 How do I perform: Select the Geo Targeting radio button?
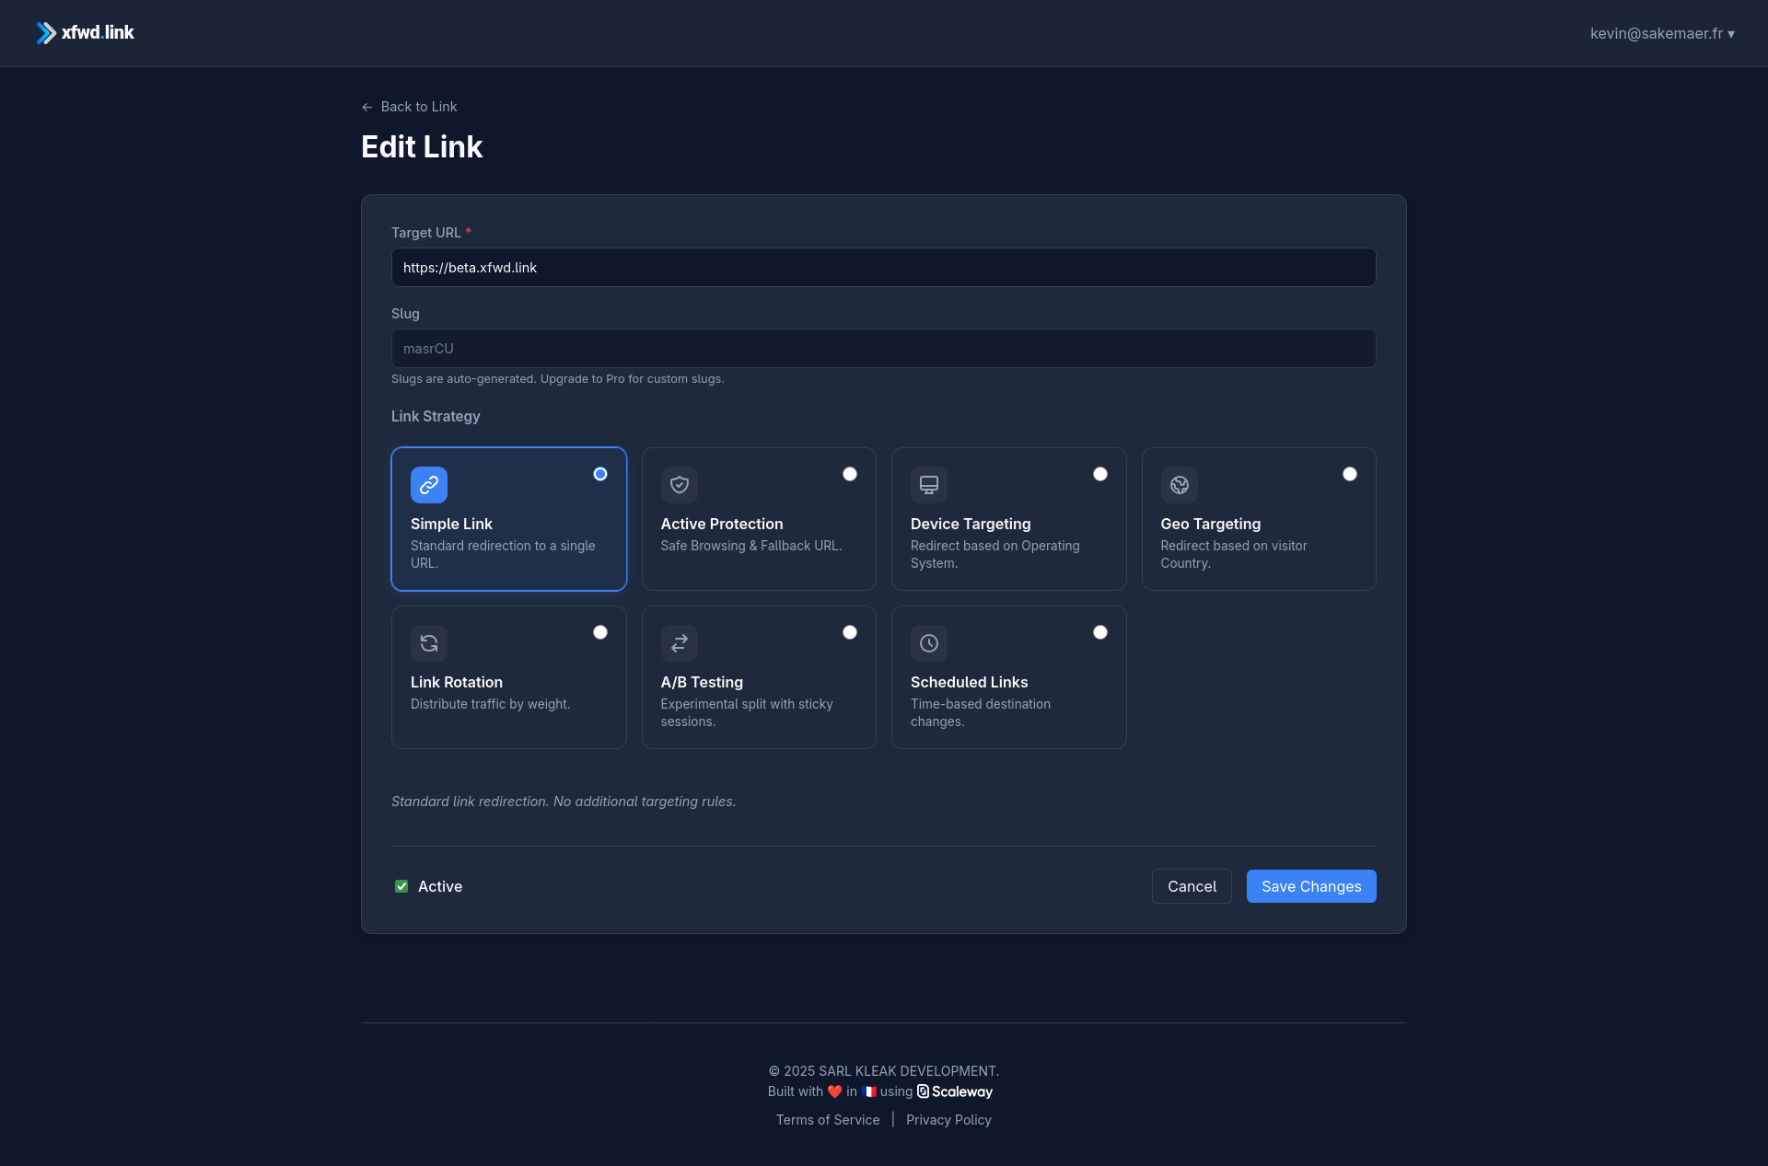[1350, 474]
